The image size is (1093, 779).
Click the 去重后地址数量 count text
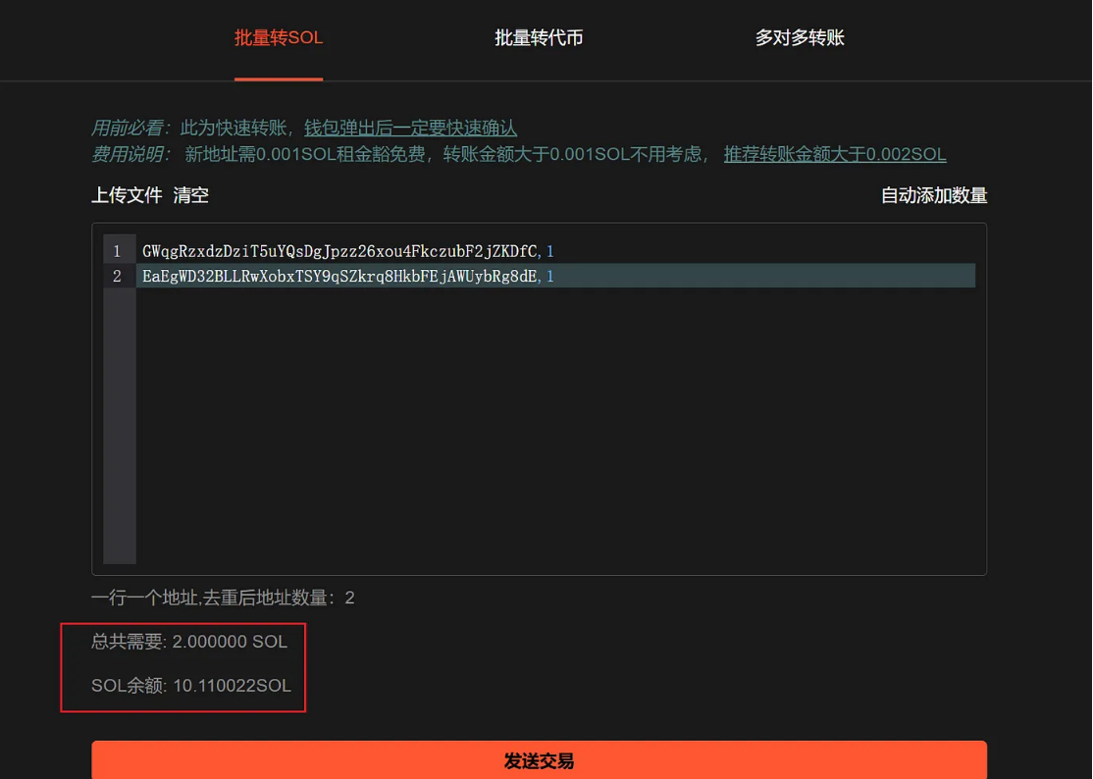coord(223,597)
